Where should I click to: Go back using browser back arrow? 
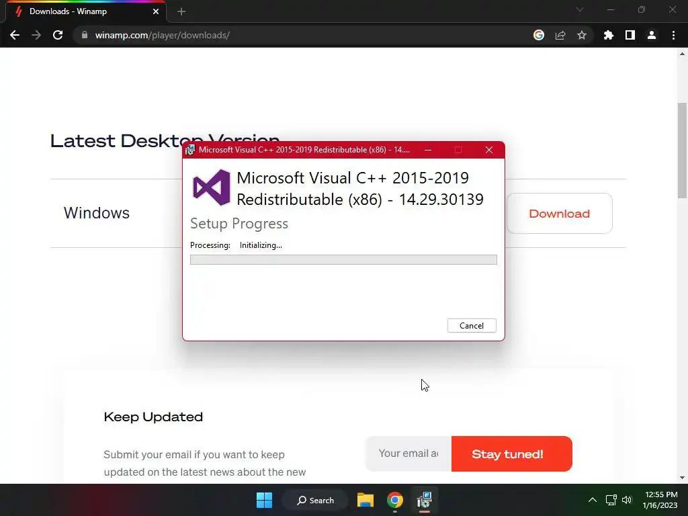click(15, 35)
